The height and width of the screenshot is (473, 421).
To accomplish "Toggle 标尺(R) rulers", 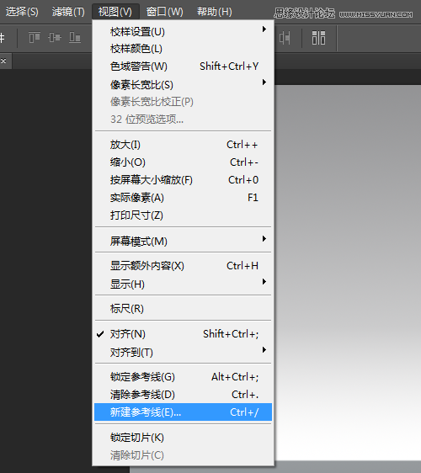I will 183,309.
